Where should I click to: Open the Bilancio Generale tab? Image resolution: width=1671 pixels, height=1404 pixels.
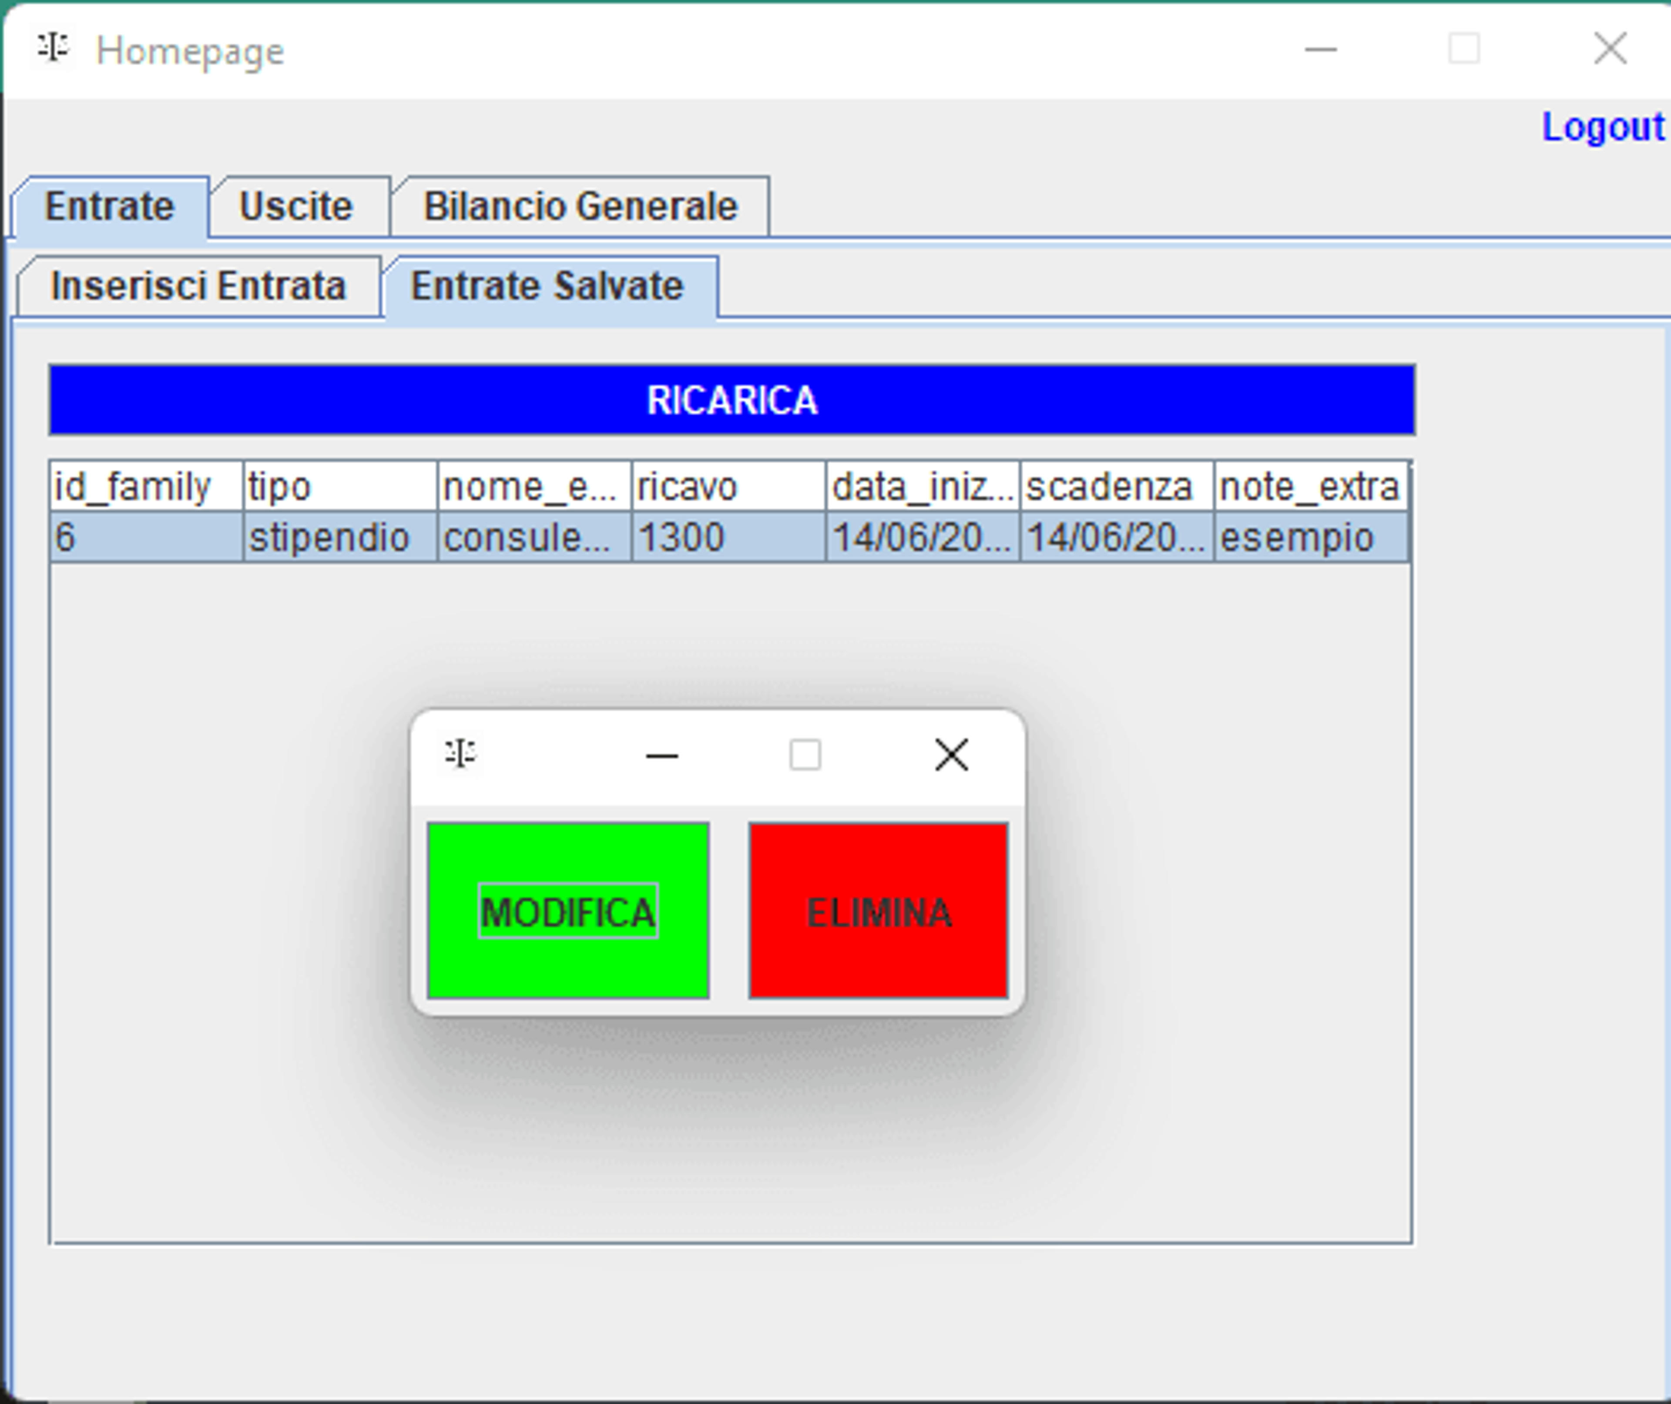click(580, 206)
